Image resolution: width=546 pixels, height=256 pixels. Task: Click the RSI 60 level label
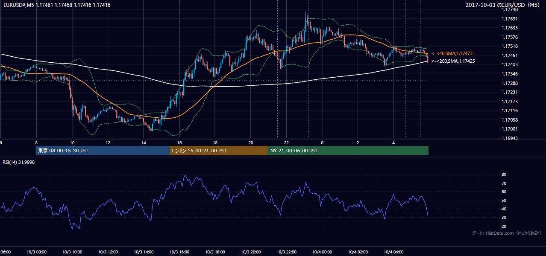point(504,192)
